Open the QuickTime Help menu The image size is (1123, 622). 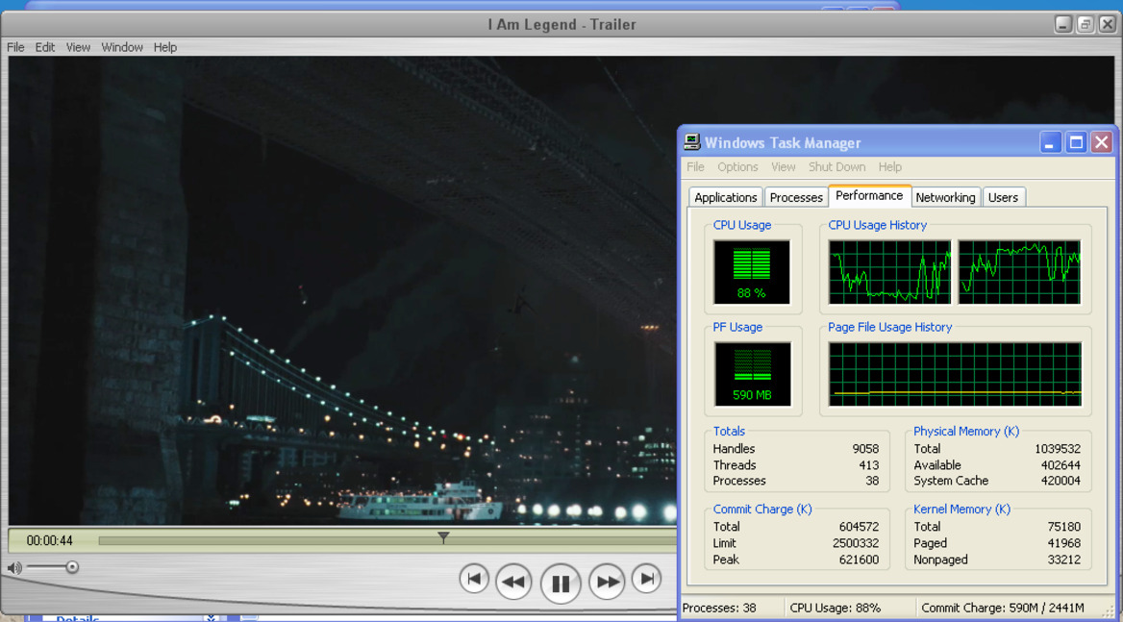(164, 47)
